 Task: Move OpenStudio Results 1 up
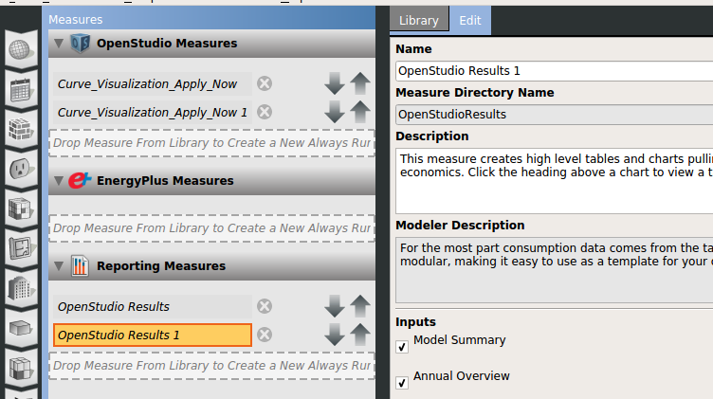[x=360, y=335]
